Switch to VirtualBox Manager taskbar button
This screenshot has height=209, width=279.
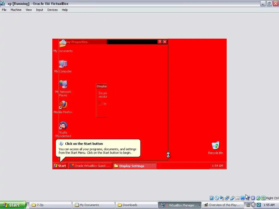(x=180, y=205)
